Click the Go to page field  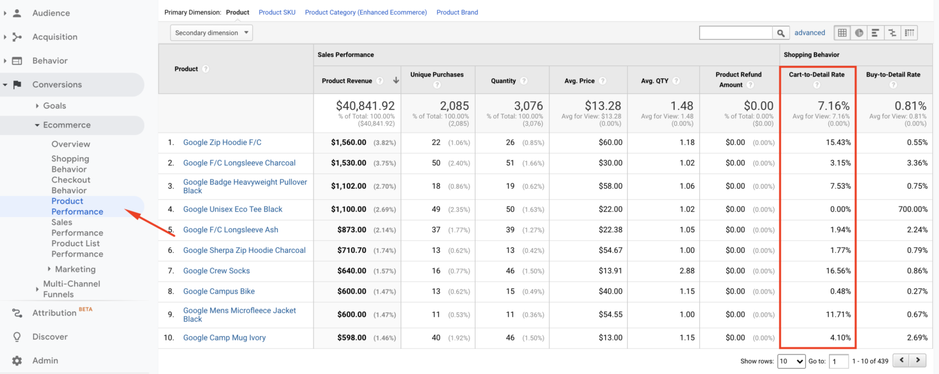[x=839, y=361]
